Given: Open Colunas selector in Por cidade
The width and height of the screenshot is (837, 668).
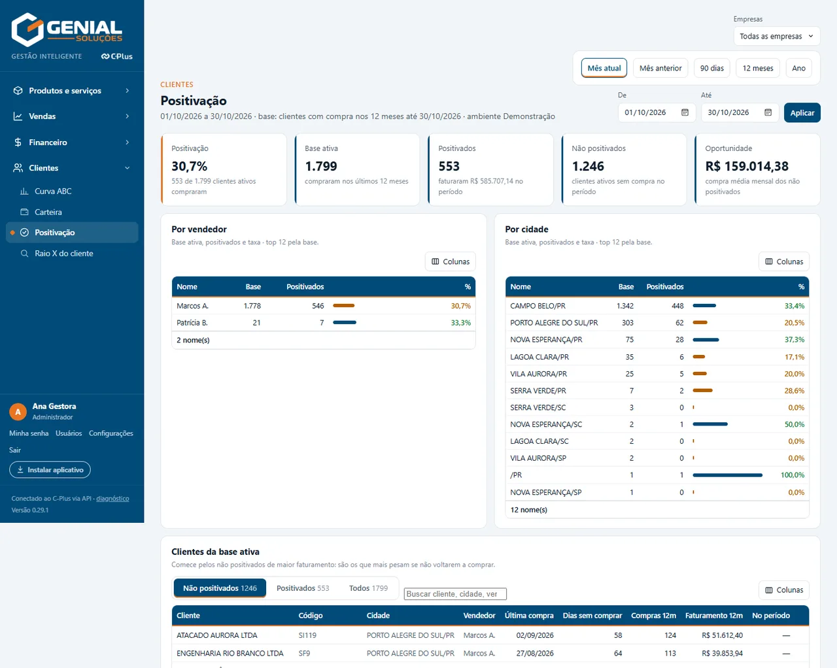Looking at the screenshot, I should click(x=784, y=261).
